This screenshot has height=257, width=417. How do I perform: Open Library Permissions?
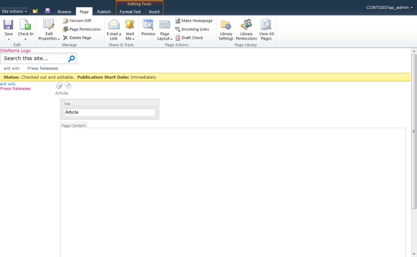point(246,30)
